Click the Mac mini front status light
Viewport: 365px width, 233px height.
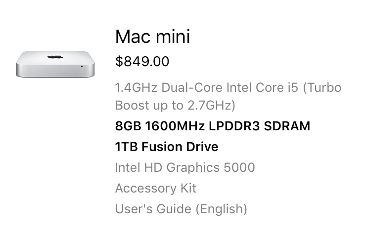82,66
